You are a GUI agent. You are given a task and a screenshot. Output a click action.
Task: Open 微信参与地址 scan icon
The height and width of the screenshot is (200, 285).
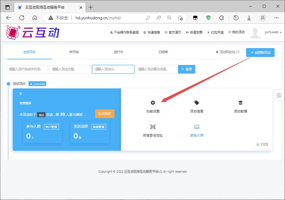pyautogui.click(x=153, y=127)
